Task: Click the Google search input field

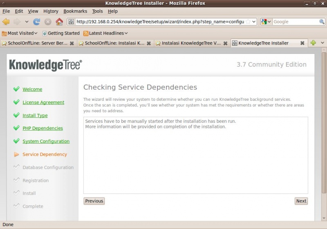Action: 295,22
